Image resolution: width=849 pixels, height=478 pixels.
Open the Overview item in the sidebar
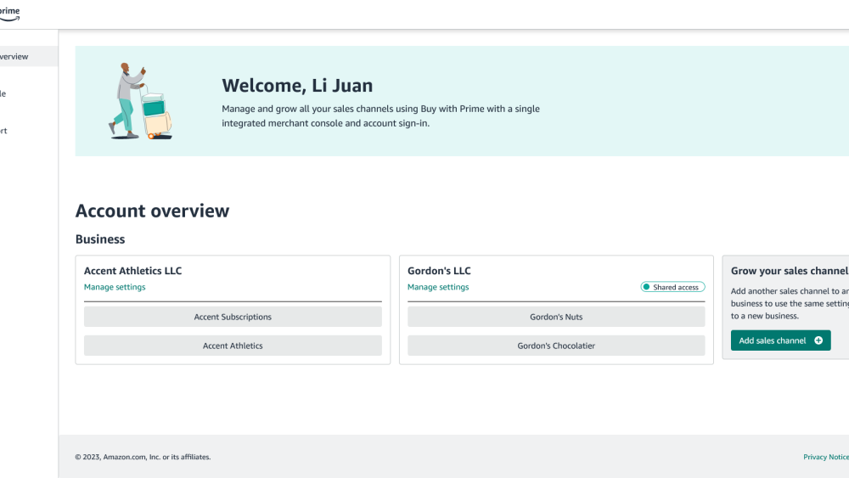click(14, 57)
